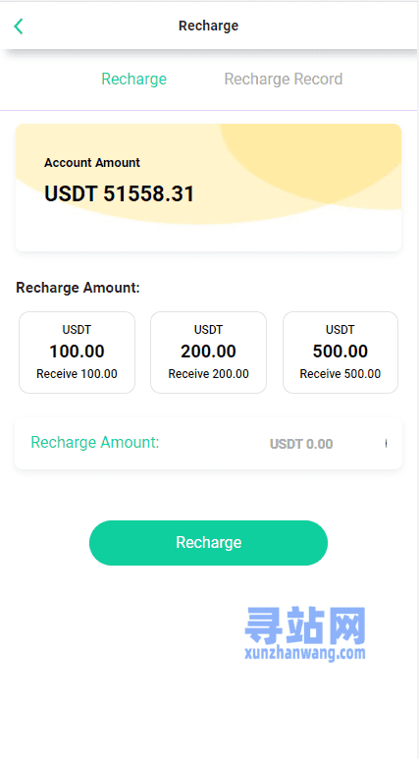Click the green Recharge Amount field label
Image resolution: width=419 pixels, height=759 pixels.
click(x=95, y=442)
